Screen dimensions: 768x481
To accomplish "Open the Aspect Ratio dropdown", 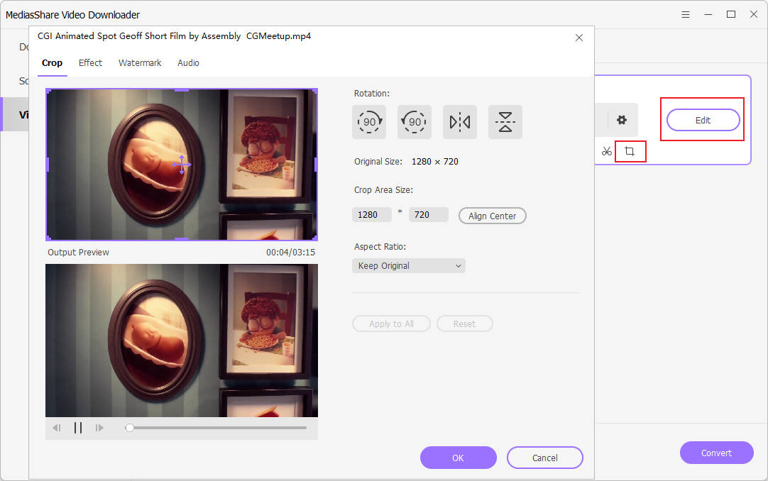I will (409, 266).
